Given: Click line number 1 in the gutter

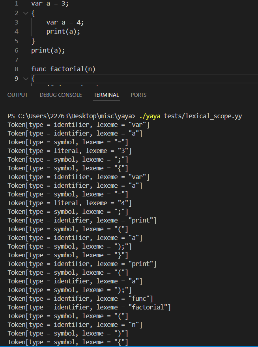Looking at the screenshot, I should pos(16,4).
